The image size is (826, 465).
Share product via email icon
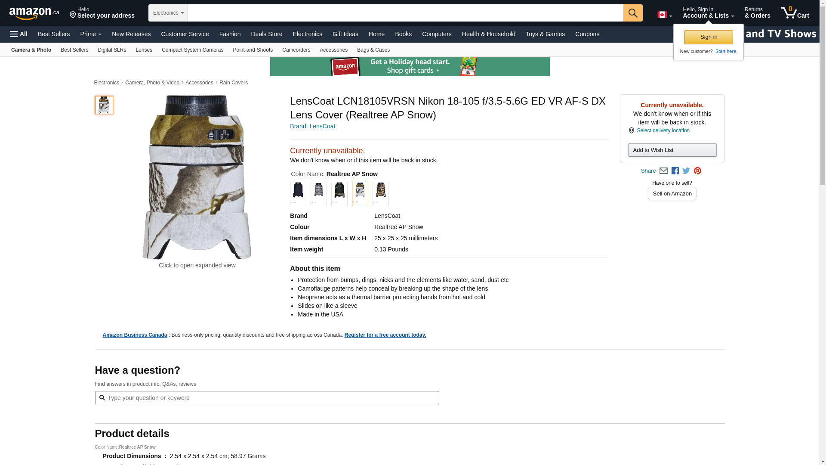[663, 171]
